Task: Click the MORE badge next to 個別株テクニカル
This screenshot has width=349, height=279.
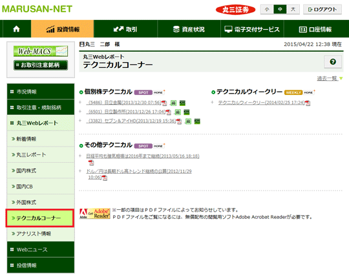Action: (159, 92)
